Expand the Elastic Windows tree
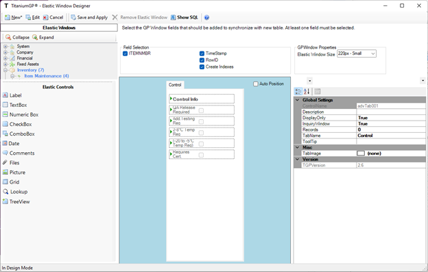428x272 pixels. pyautogui.click(x=43, y=37)
